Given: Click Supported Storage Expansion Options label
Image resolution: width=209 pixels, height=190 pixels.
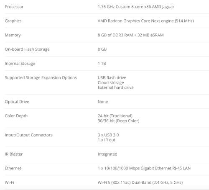Looking at the screenshot, I should (41, 78).
